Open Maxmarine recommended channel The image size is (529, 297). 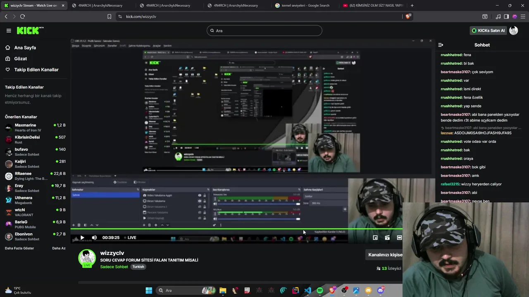tap(35, 127)
